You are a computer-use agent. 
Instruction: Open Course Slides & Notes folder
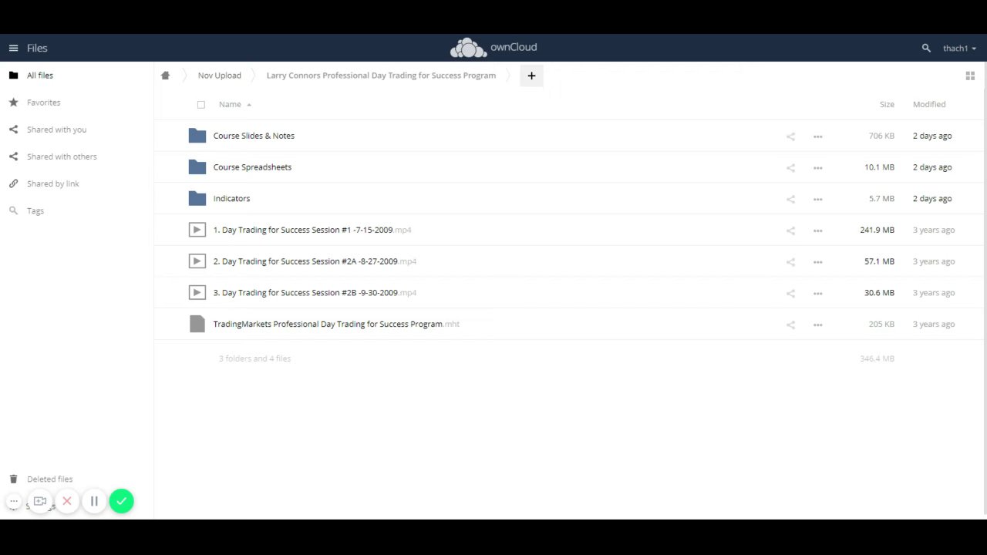click(254, 136)
